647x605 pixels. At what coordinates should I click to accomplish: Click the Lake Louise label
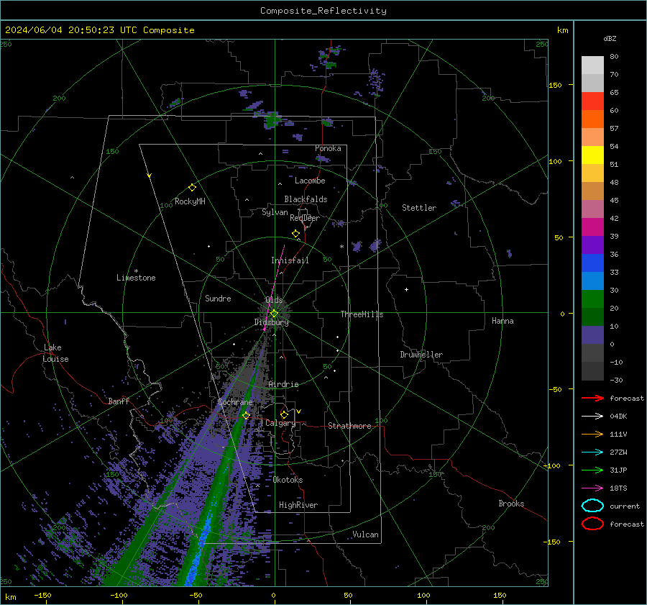pyautogui.click(x=55, y=353)
